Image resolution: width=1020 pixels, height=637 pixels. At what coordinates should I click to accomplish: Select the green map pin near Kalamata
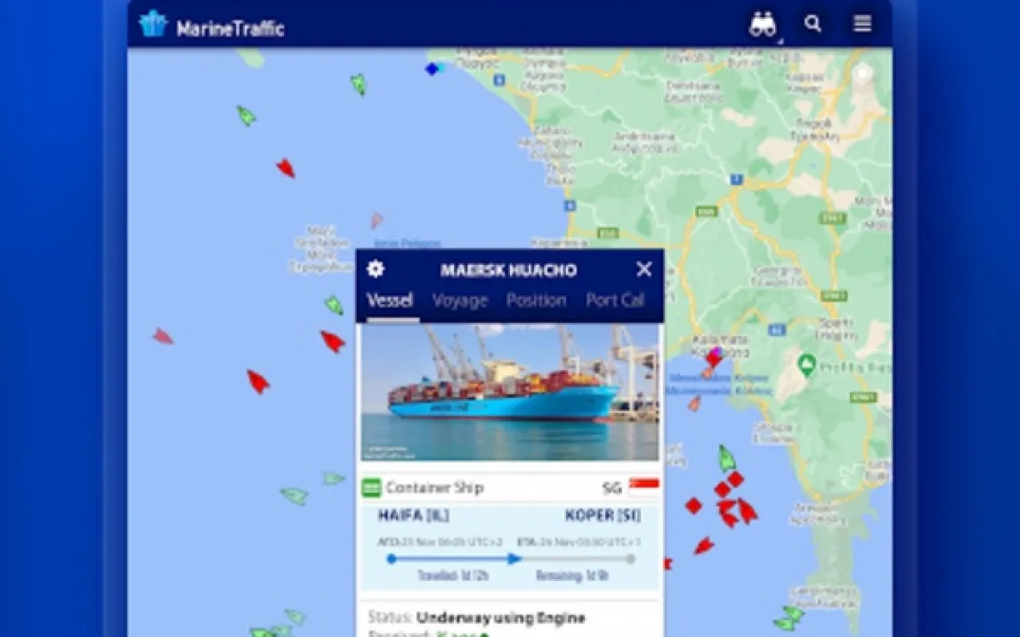point(806,366)
